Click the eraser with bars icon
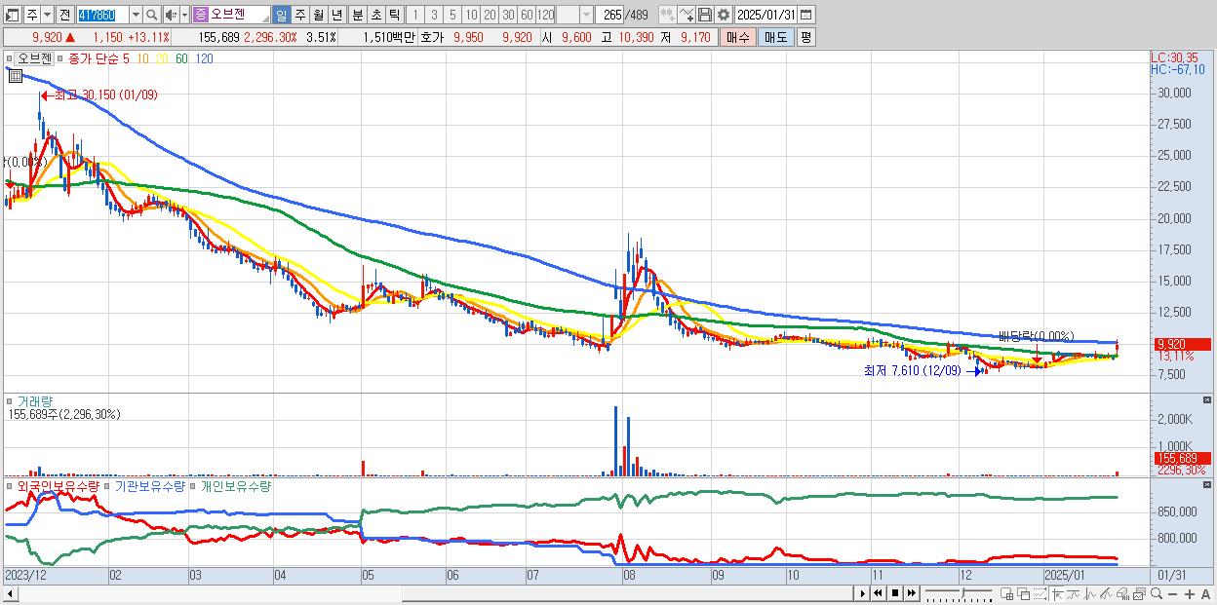The height and width of the screenshot is (605, 1217). coord(1122,593)
